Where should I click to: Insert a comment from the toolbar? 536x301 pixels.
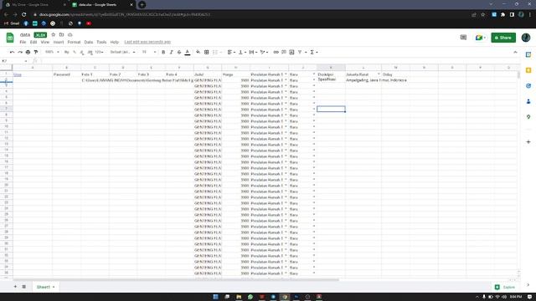click(284, 52)
